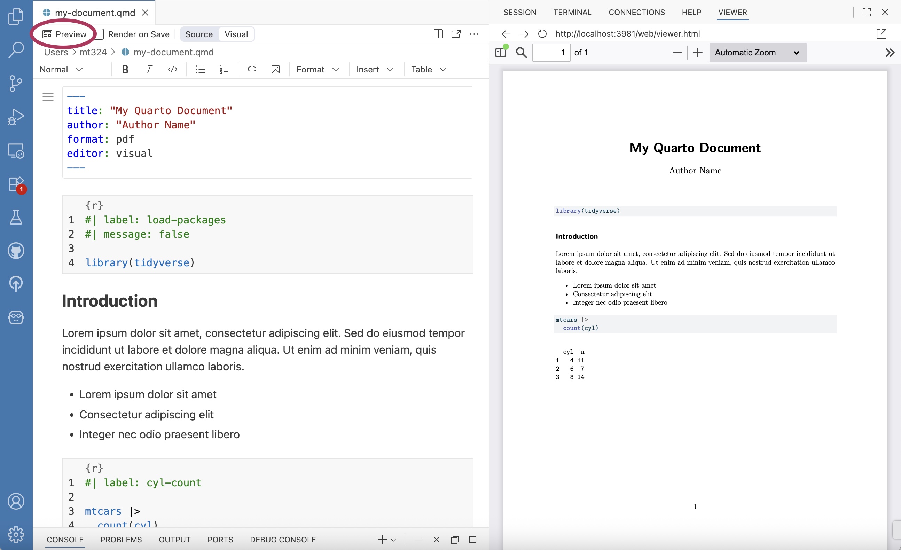This screenshot has width=901, height=550.
Task: Insert a link with the link icon
Action: pos(252,70)
